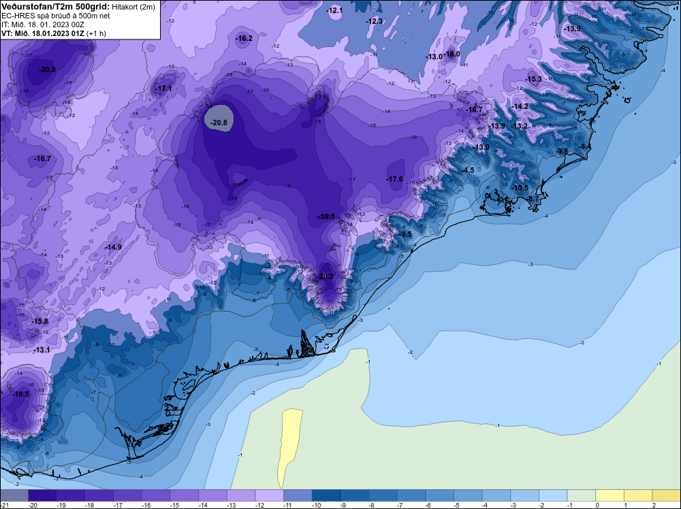Click the -9.5 temperature value
This screenshot has height=509, width=681.
[x=405, y=234]
